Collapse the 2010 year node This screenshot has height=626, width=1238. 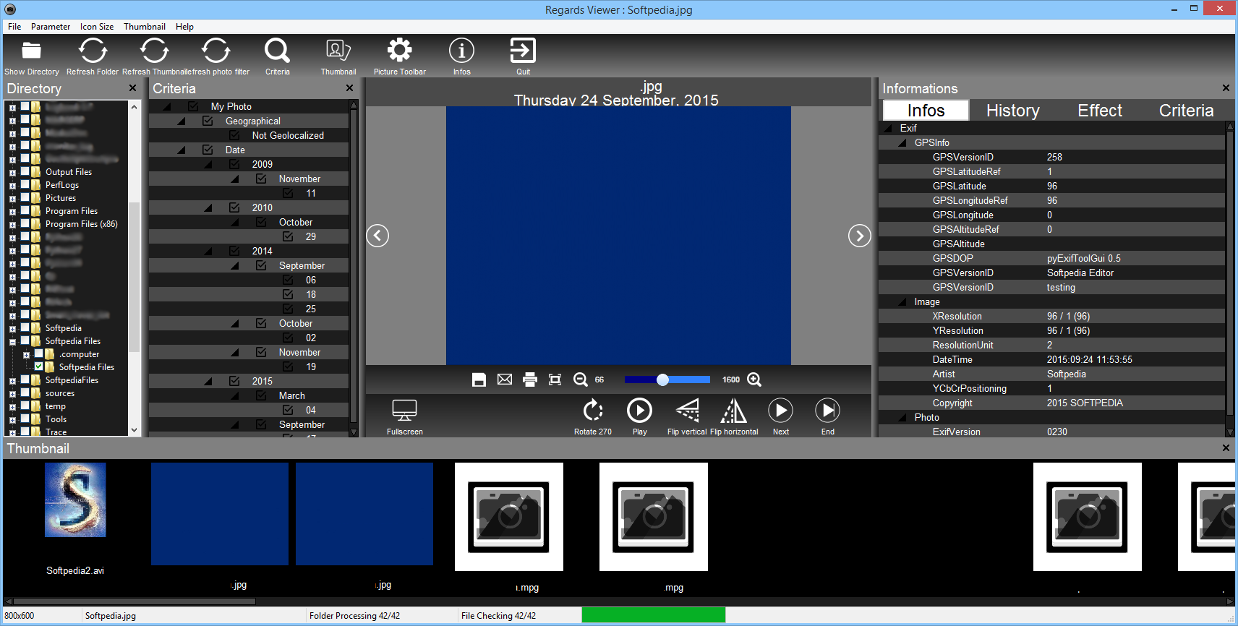pos(208,207)
